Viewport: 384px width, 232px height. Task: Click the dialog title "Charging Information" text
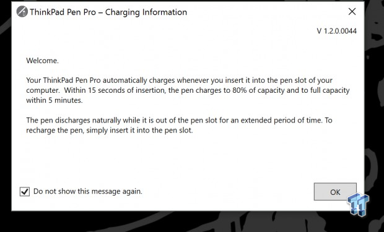pos(146,12)
